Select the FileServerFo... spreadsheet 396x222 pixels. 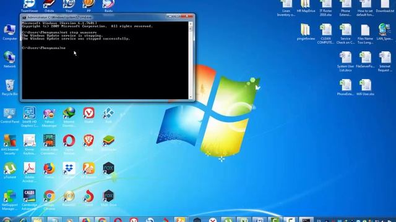coord(365,59)
